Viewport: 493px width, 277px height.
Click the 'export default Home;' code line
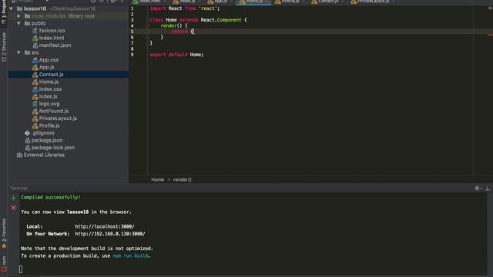[x=176, y=55]
